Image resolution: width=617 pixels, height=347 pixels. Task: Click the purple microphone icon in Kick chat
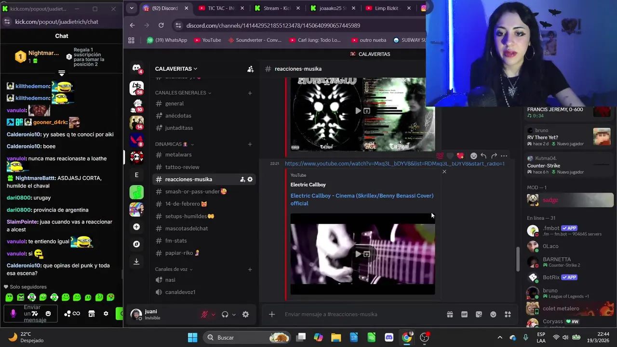coord(13,314)
